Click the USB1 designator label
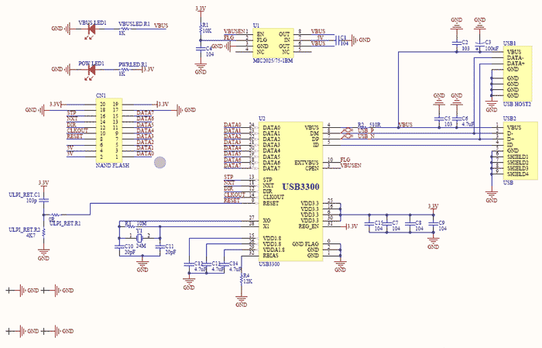Screen dimensions: 542x348 [509, 43]
